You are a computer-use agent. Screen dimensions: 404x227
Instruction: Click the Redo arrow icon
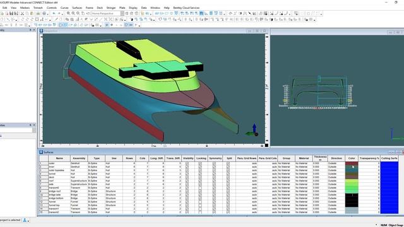(59, 13)
